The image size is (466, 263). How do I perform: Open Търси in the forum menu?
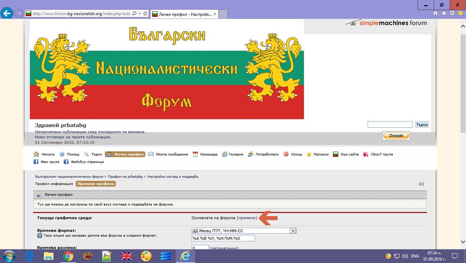point(93,154)
